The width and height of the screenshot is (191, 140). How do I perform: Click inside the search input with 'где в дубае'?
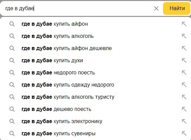(x=78, y=8)
